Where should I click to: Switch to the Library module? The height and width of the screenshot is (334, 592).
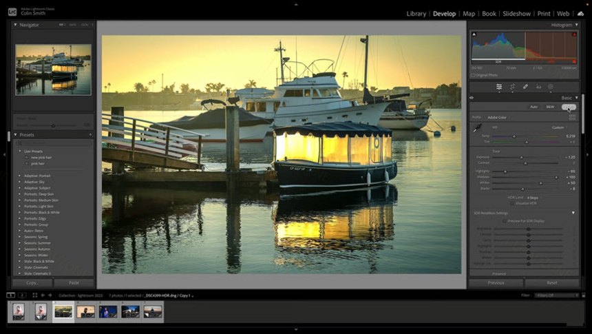click(x=416, y=14)
